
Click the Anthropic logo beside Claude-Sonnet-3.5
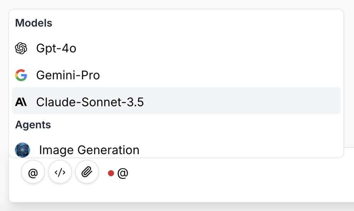(x=21, y=102)
